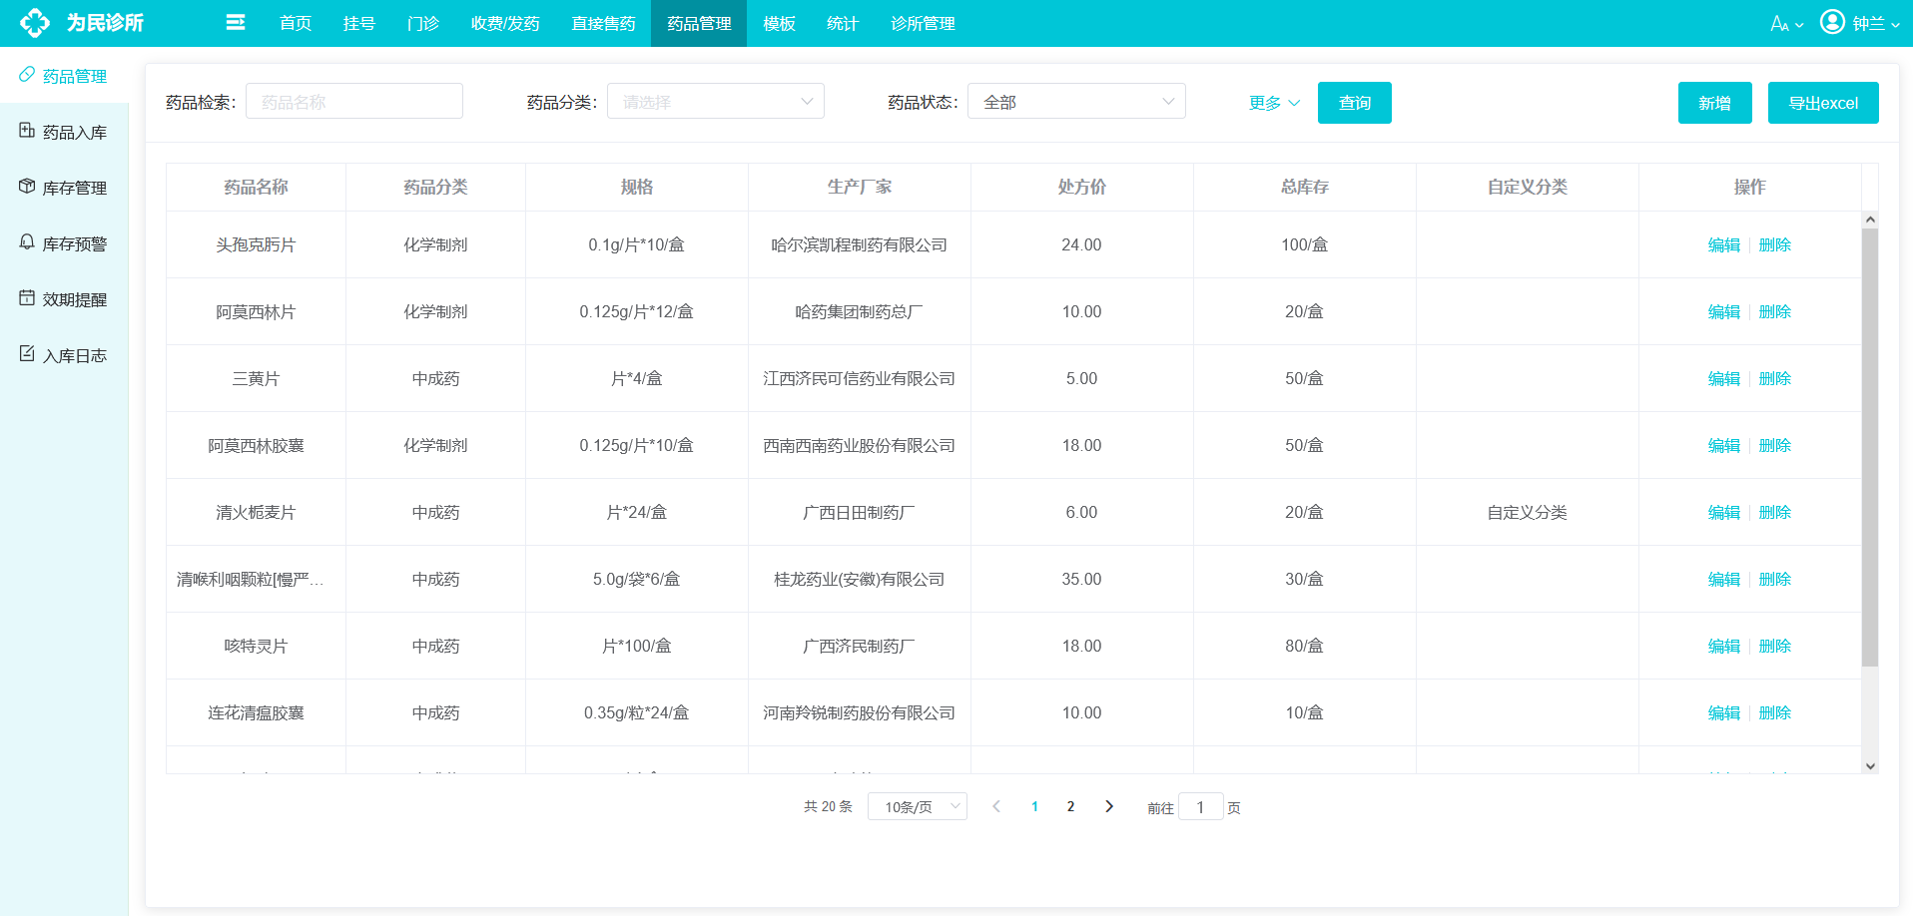
Task: Click the table vertical scrollbar thumb
Action: pyautogui.click(x=1870, y=447)
